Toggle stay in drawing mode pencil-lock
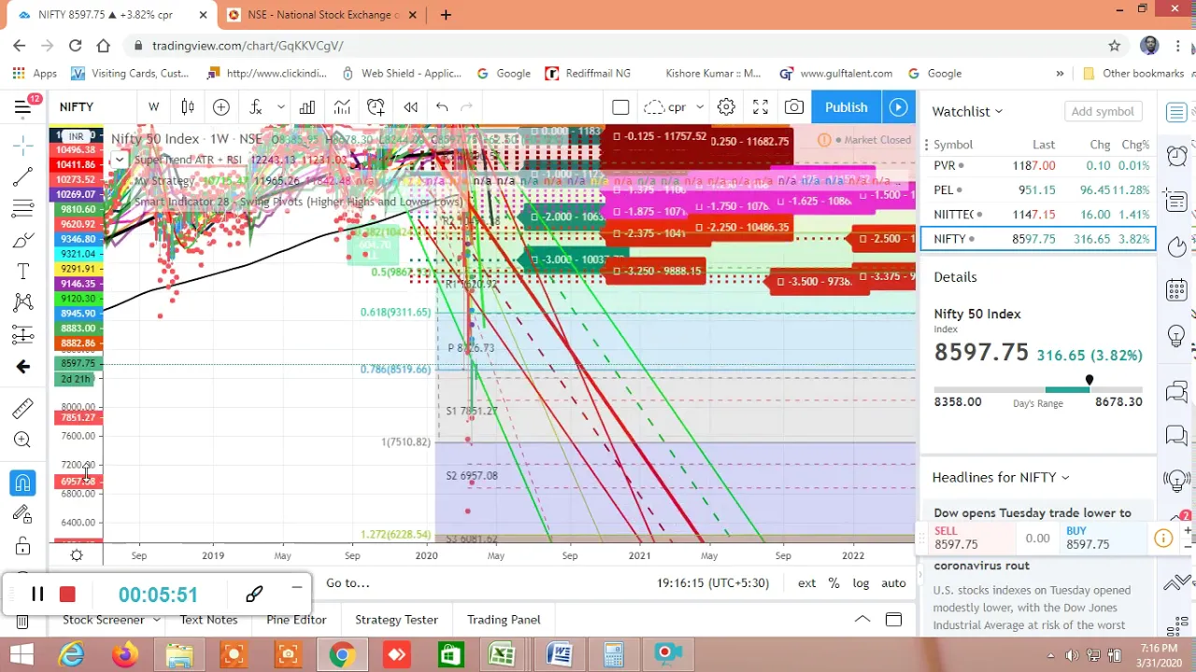 tap(23, 513)
